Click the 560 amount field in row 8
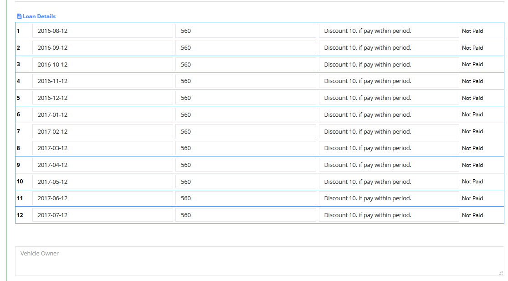The width and height of the screenshot is (508, 281). [246, 148]
